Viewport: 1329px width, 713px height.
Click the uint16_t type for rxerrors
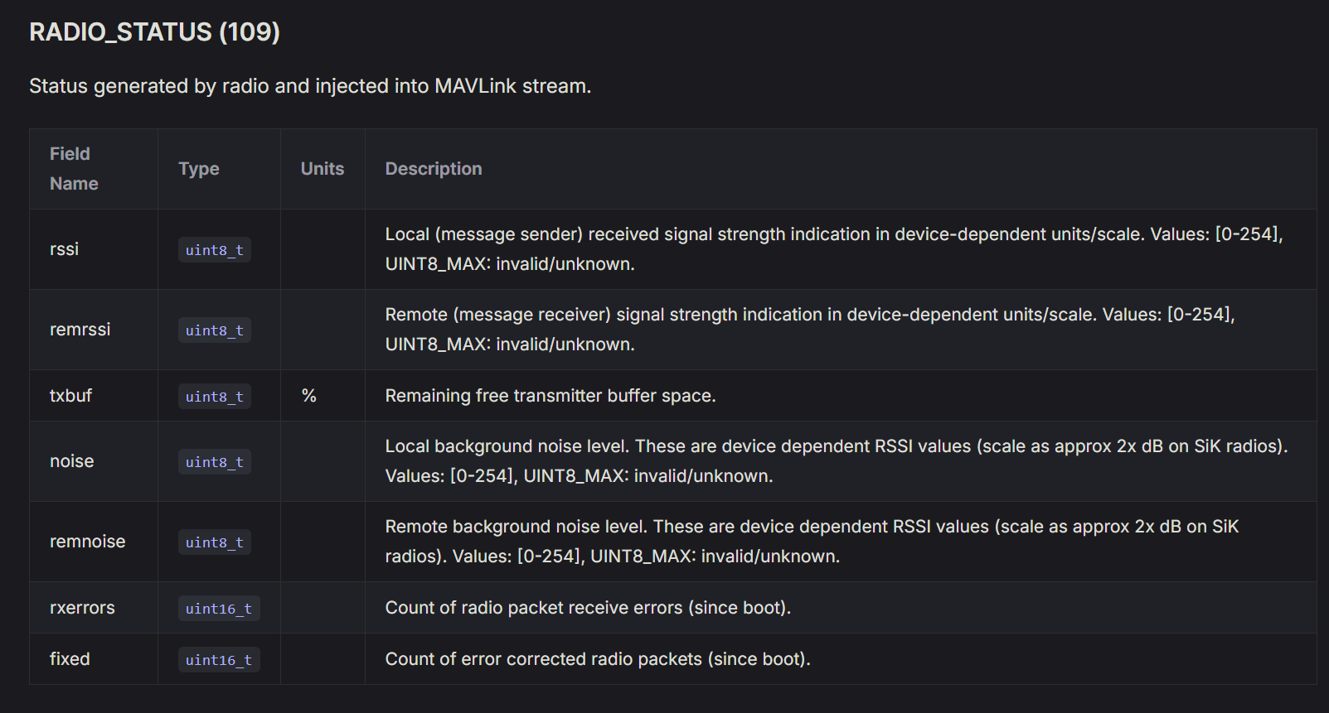tap(218, 609)
